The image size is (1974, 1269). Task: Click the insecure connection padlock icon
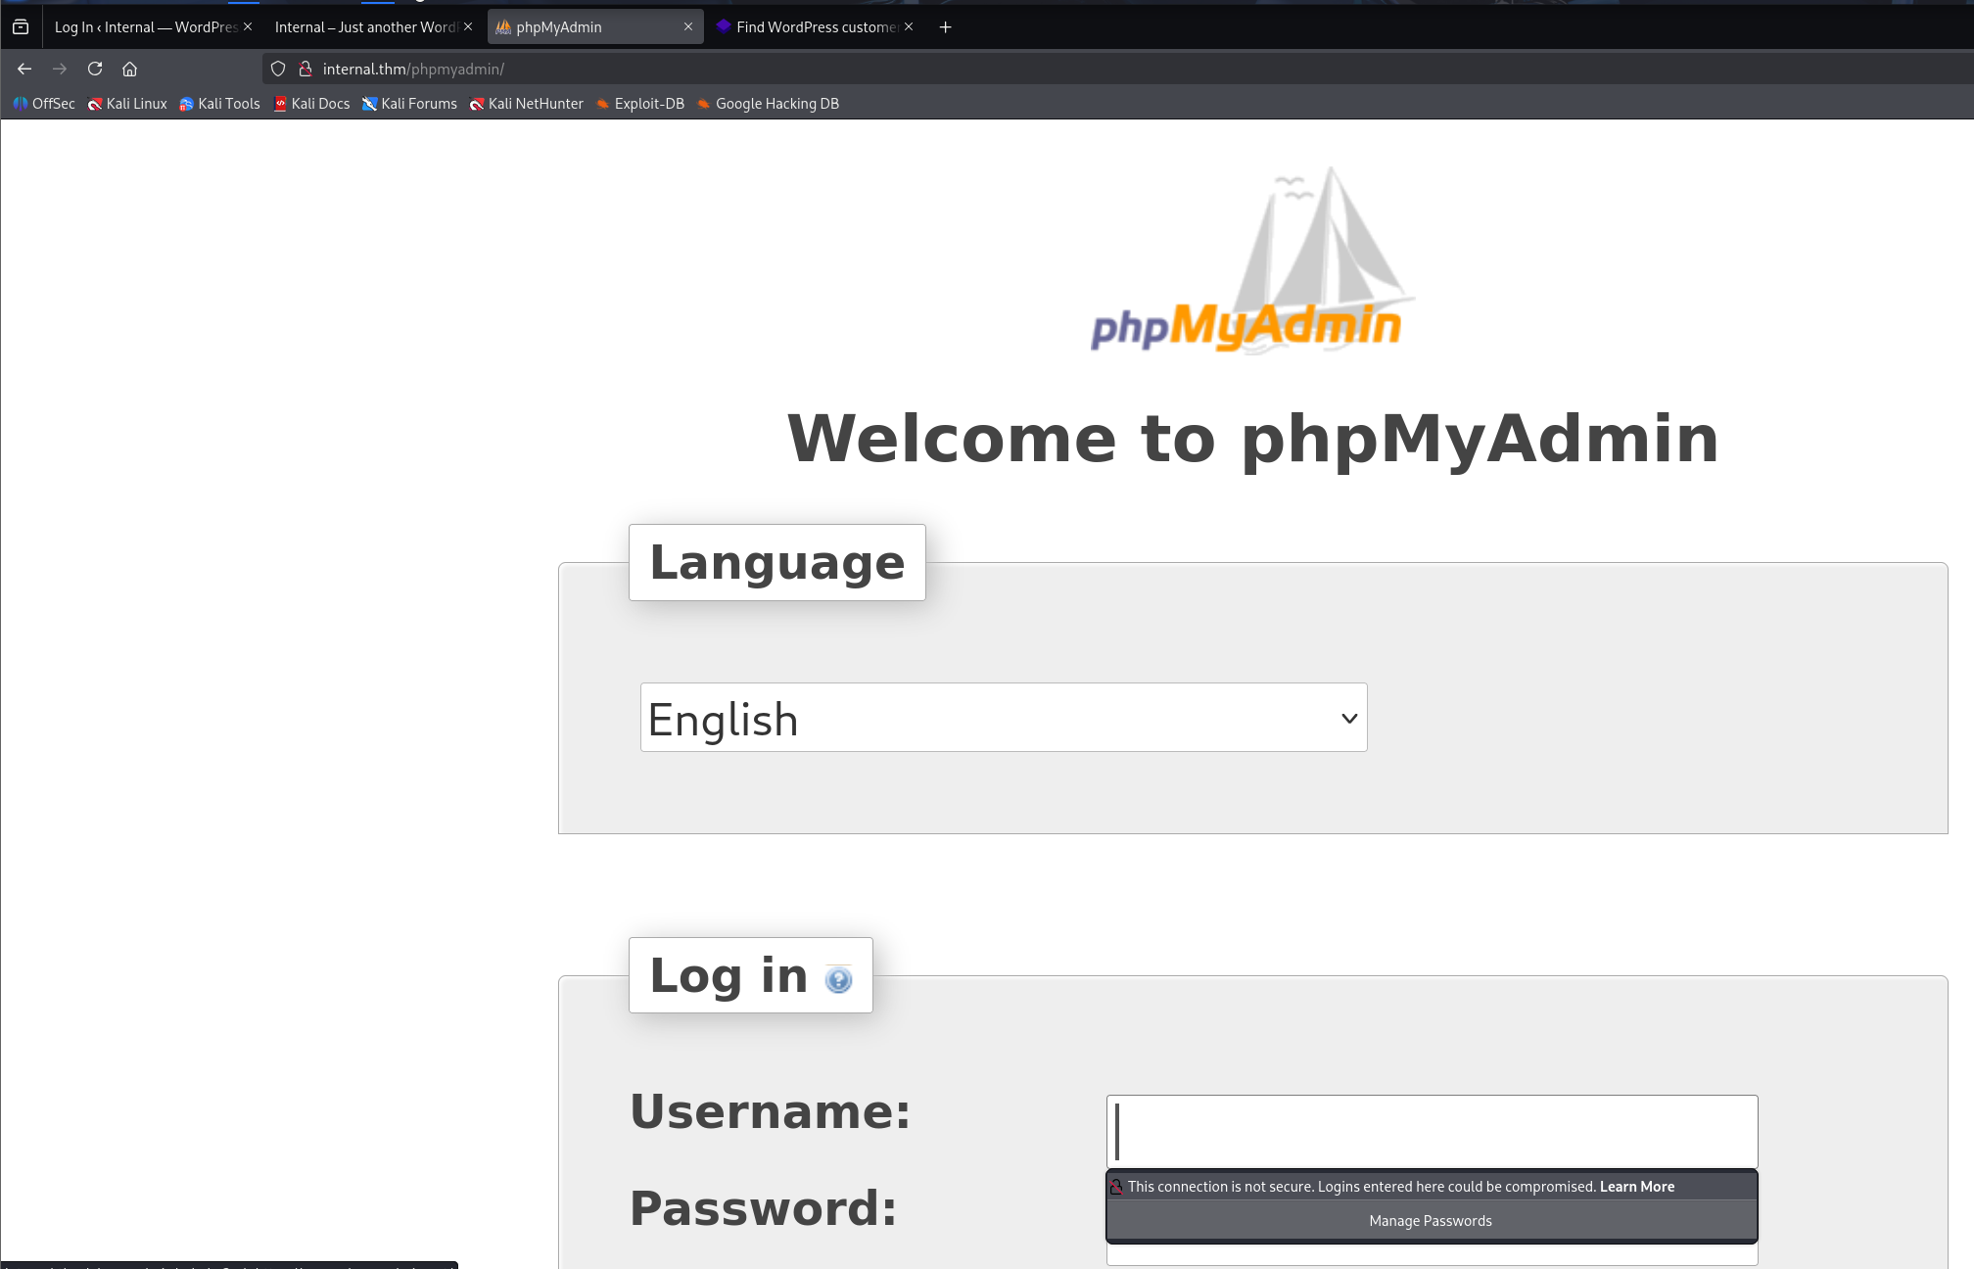(x=305, y=69)
